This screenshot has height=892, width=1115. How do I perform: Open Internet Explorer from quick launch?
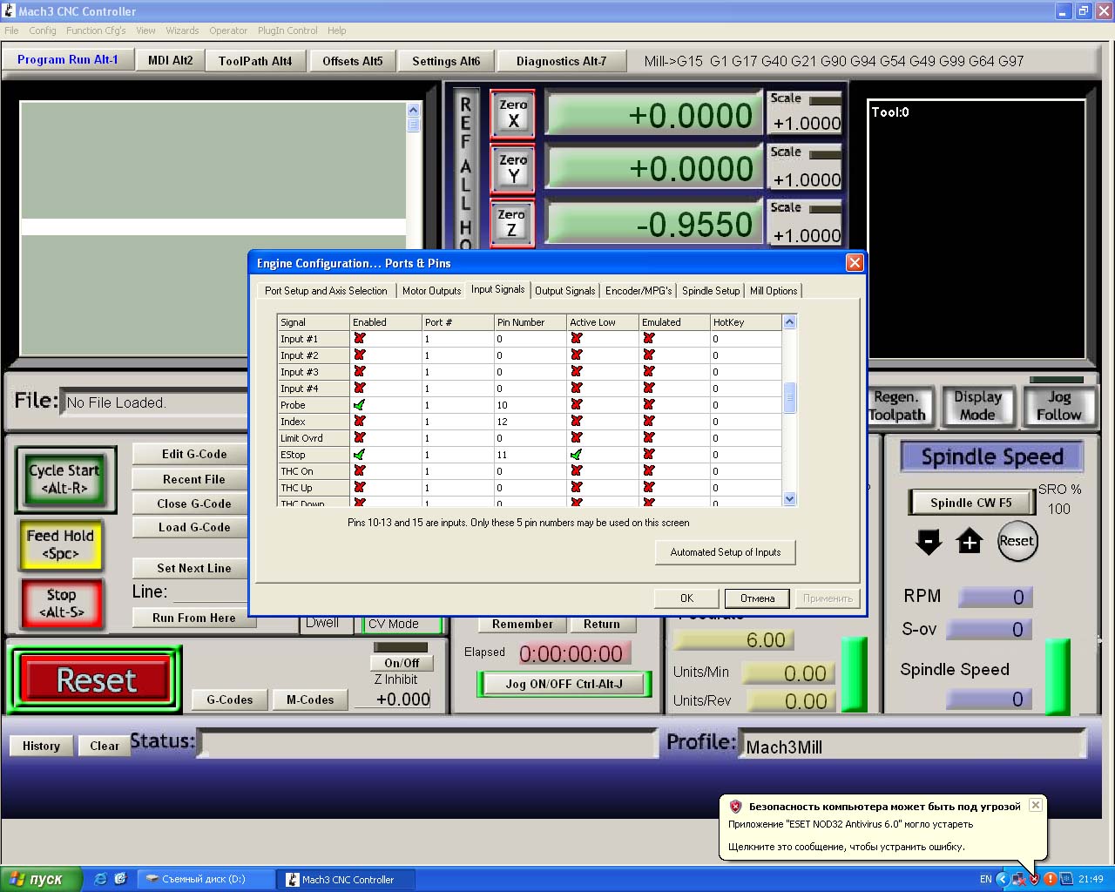point(100,879)
